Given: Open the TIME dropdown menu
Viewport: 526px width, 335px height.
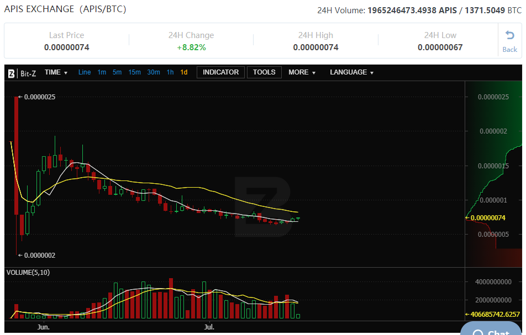Looking at the screenshot, I should tap(56, 72).
